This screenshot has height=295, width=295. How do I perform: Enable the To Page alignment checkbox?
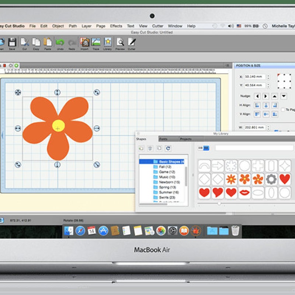(283, 110)
